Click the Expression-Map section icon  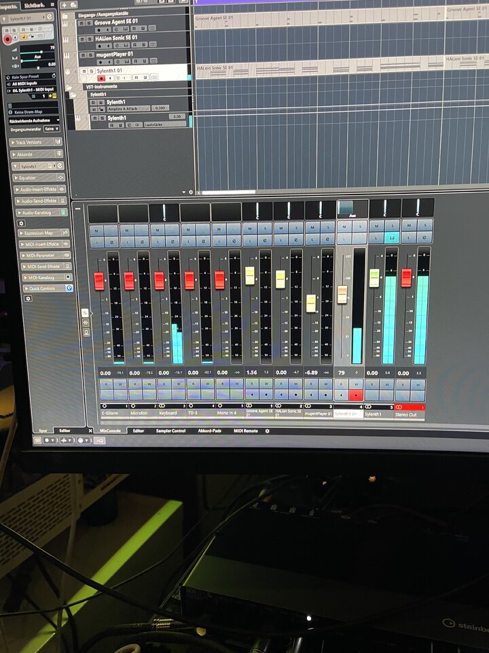tap(65, 233)
